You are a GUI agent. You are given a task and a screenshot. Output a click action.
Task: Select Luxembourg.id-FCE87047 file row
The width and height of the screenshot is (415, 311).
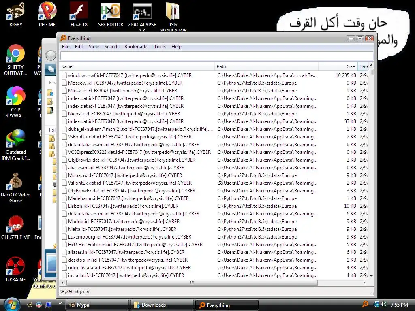tap(214, 236)
